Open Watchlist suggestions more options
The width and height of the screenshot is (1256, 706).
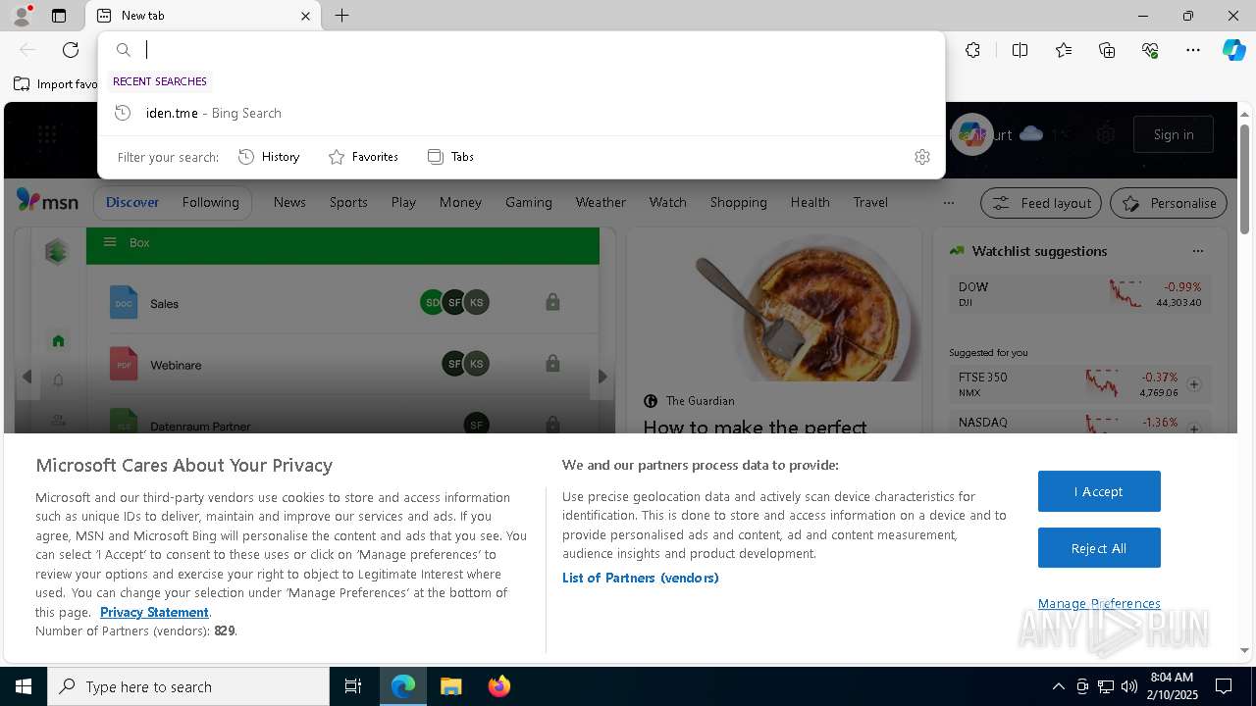click(1197, 251)
